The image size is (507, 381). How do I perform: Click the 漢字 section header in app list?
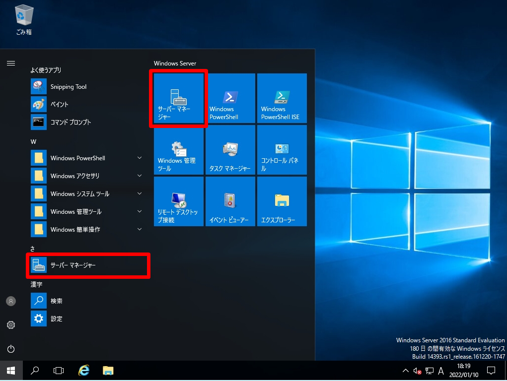(x=37, y=284)
